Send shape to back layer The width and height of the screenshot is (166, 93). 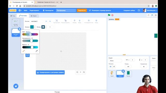[96, 21]
